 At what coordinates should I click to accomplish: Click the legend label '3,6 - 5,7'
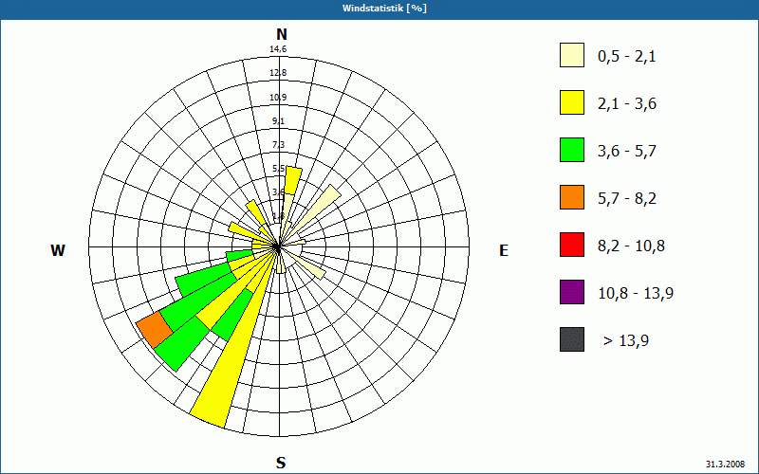tap(627, 152)
